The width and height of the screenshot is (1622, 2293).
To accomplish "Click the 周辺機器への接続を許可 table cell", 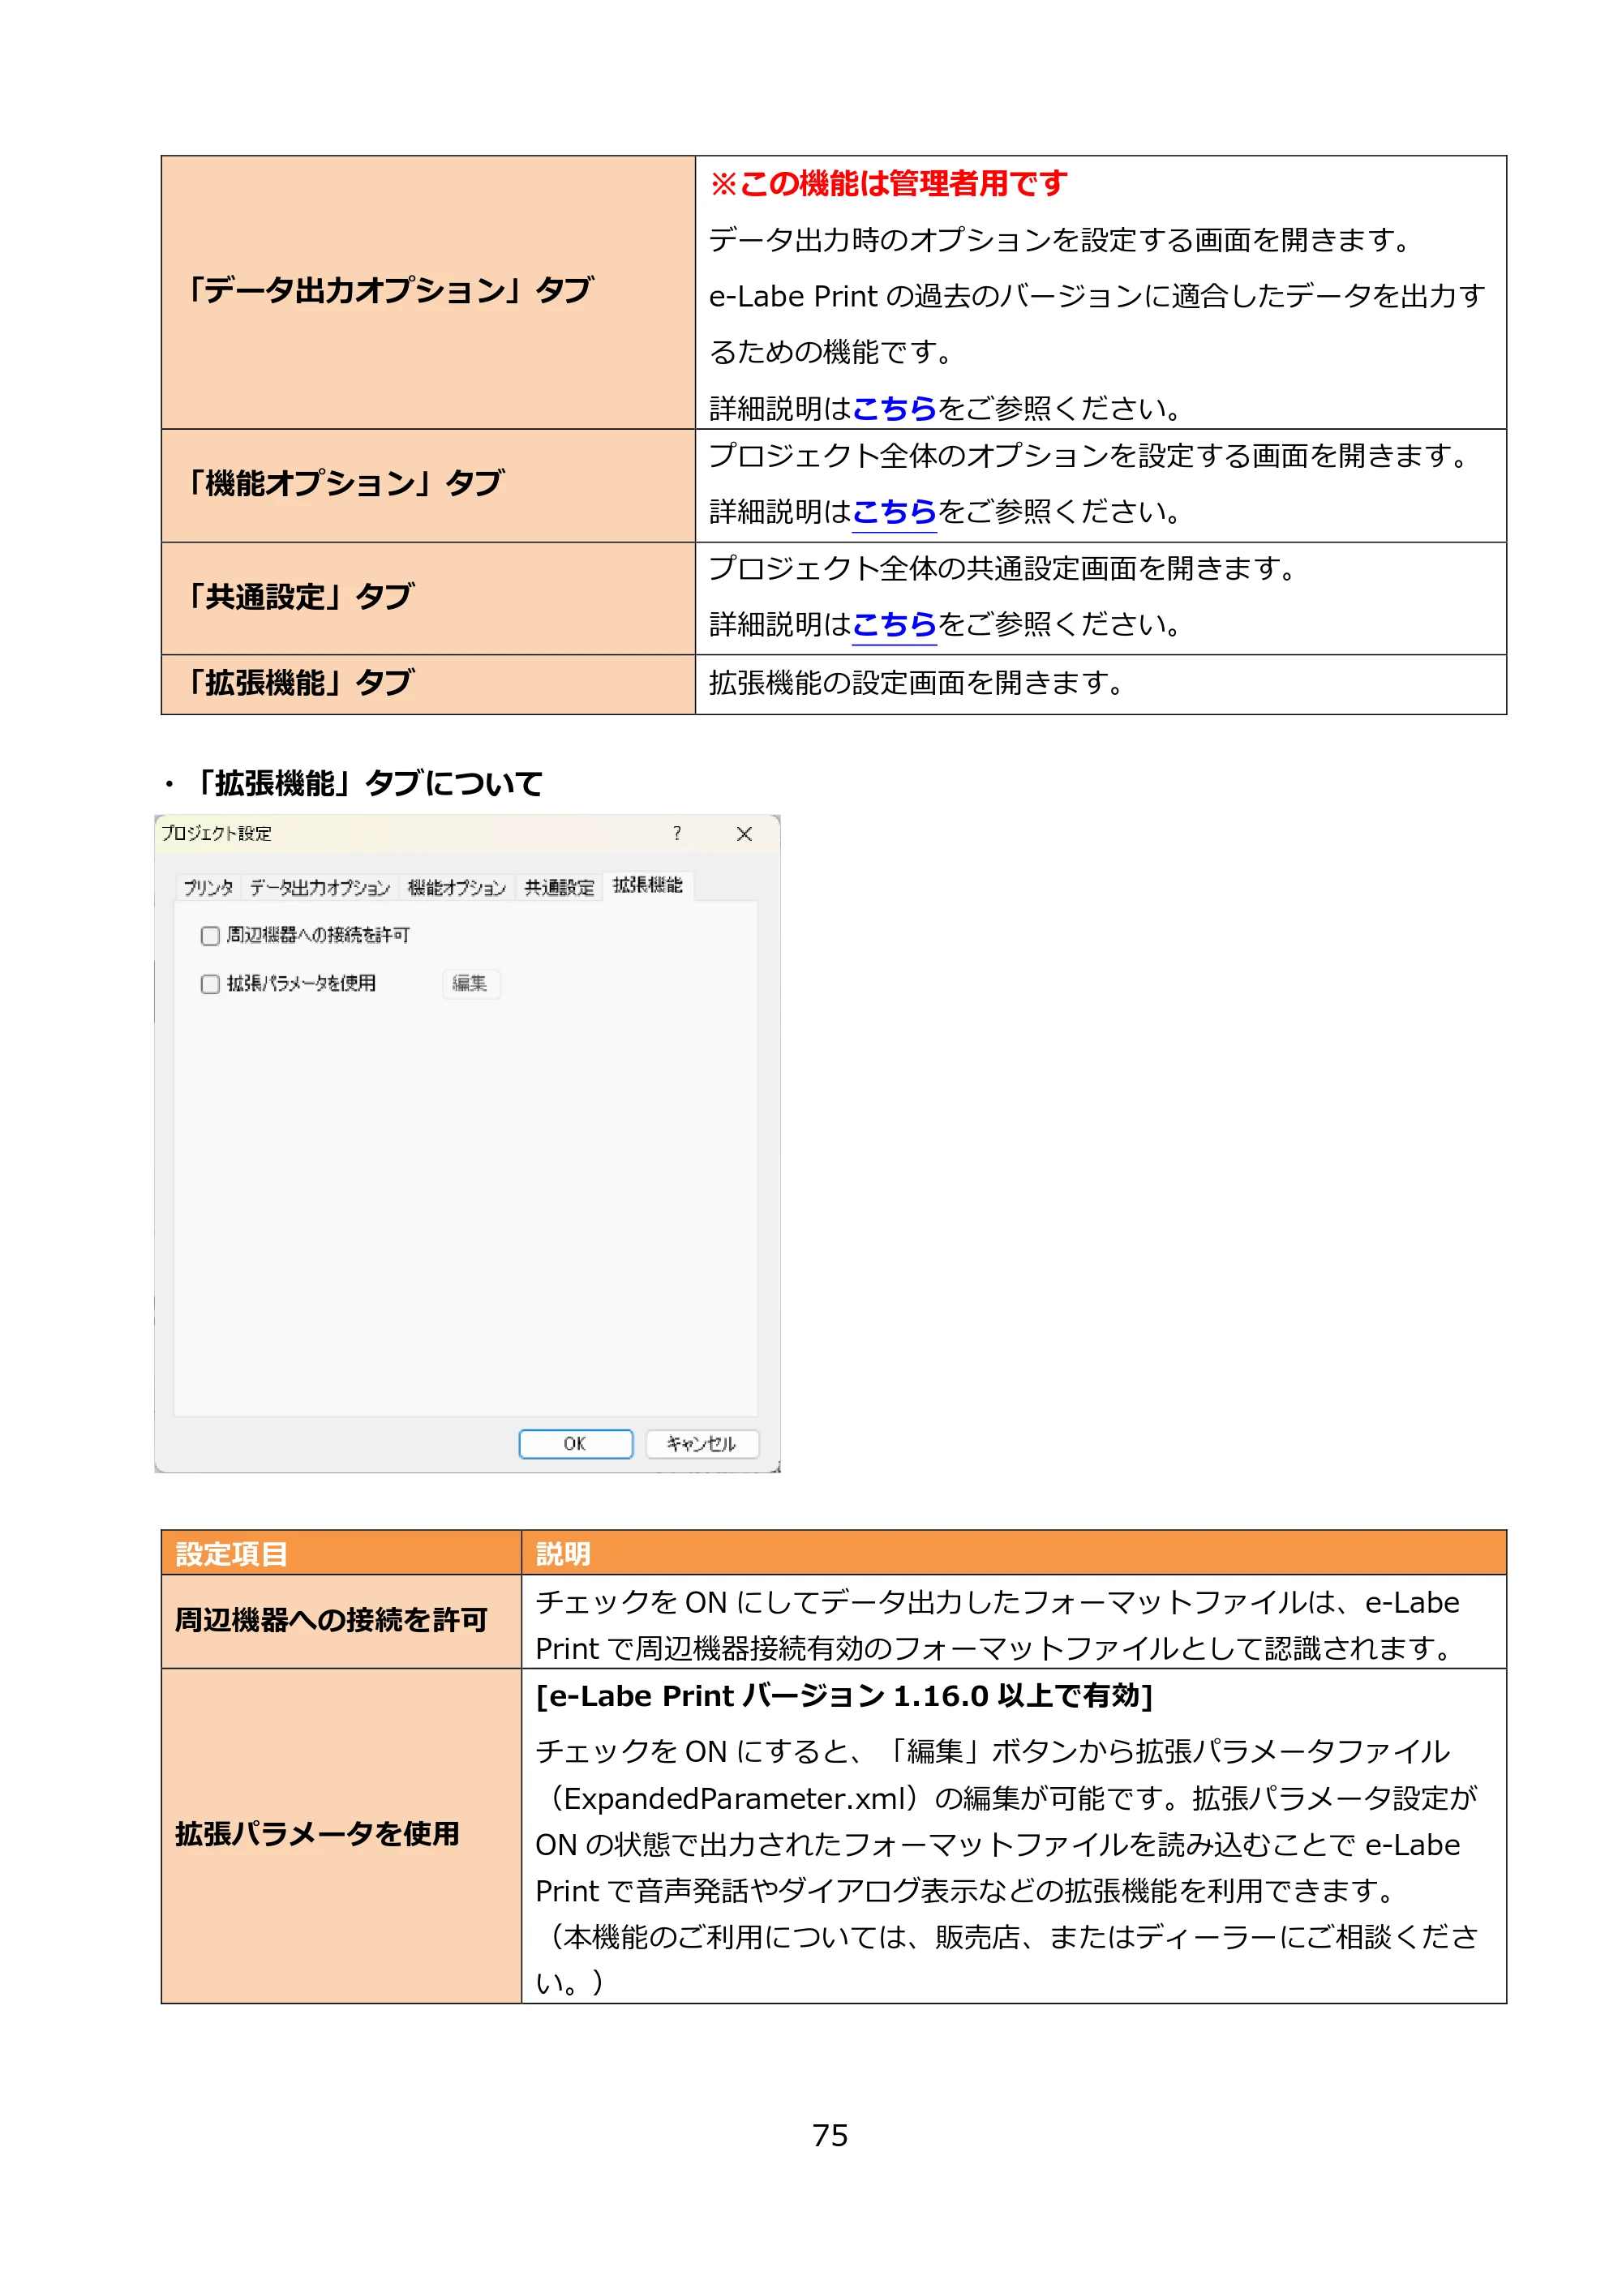I will tap(341, 1622).
